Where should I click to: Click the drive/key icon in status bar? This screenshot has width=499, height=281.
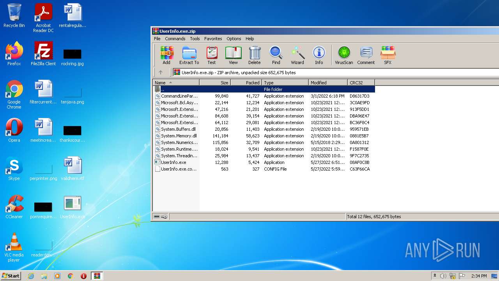click(x=160, y=217)
